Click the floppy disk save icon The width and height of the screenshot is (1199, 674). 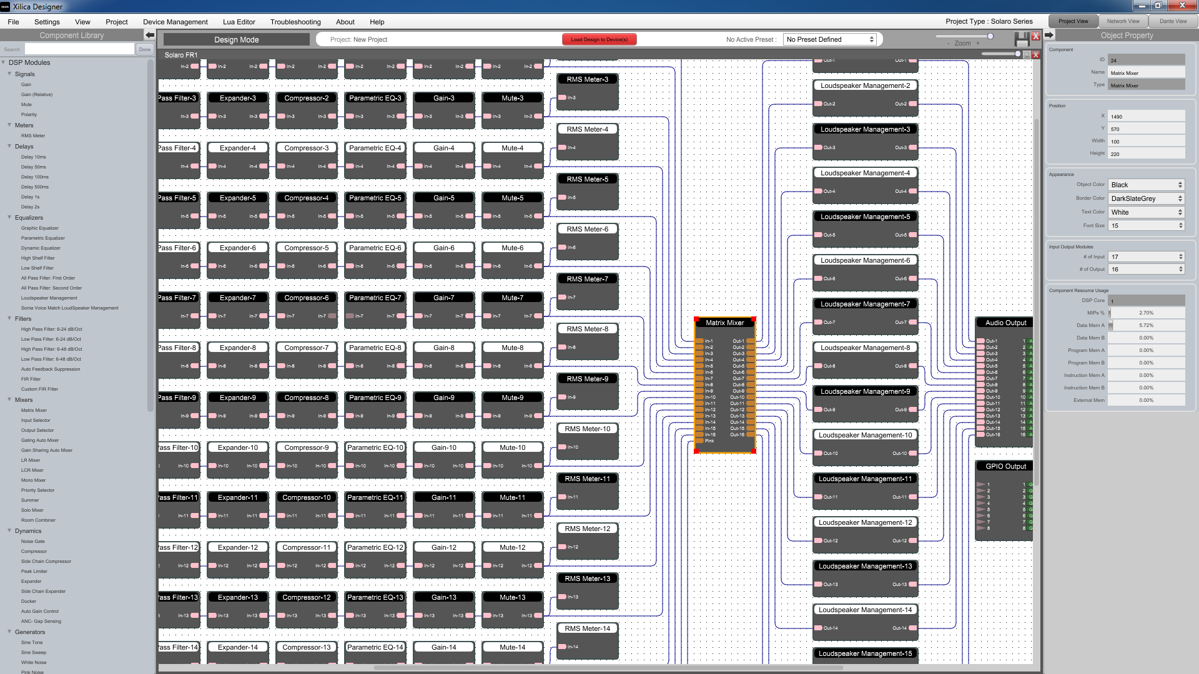pos(1022,39)
